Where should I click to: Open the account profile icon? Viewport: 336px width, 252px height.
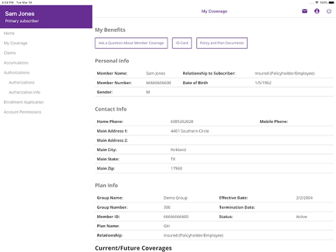coord(317,11)
